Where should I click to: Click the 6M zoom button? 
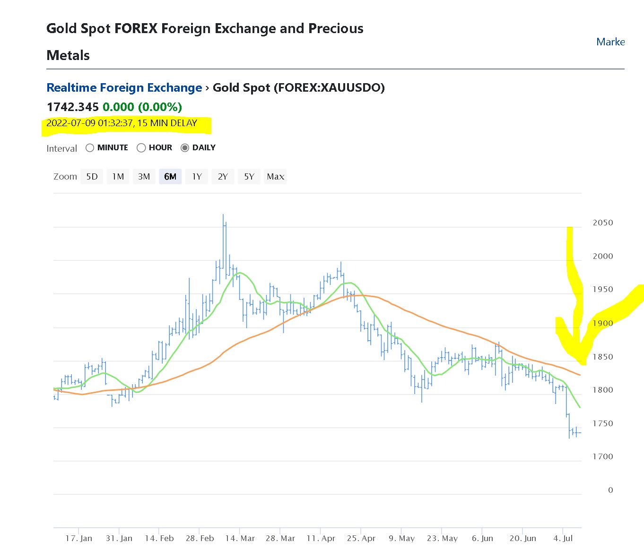(170, 177)
